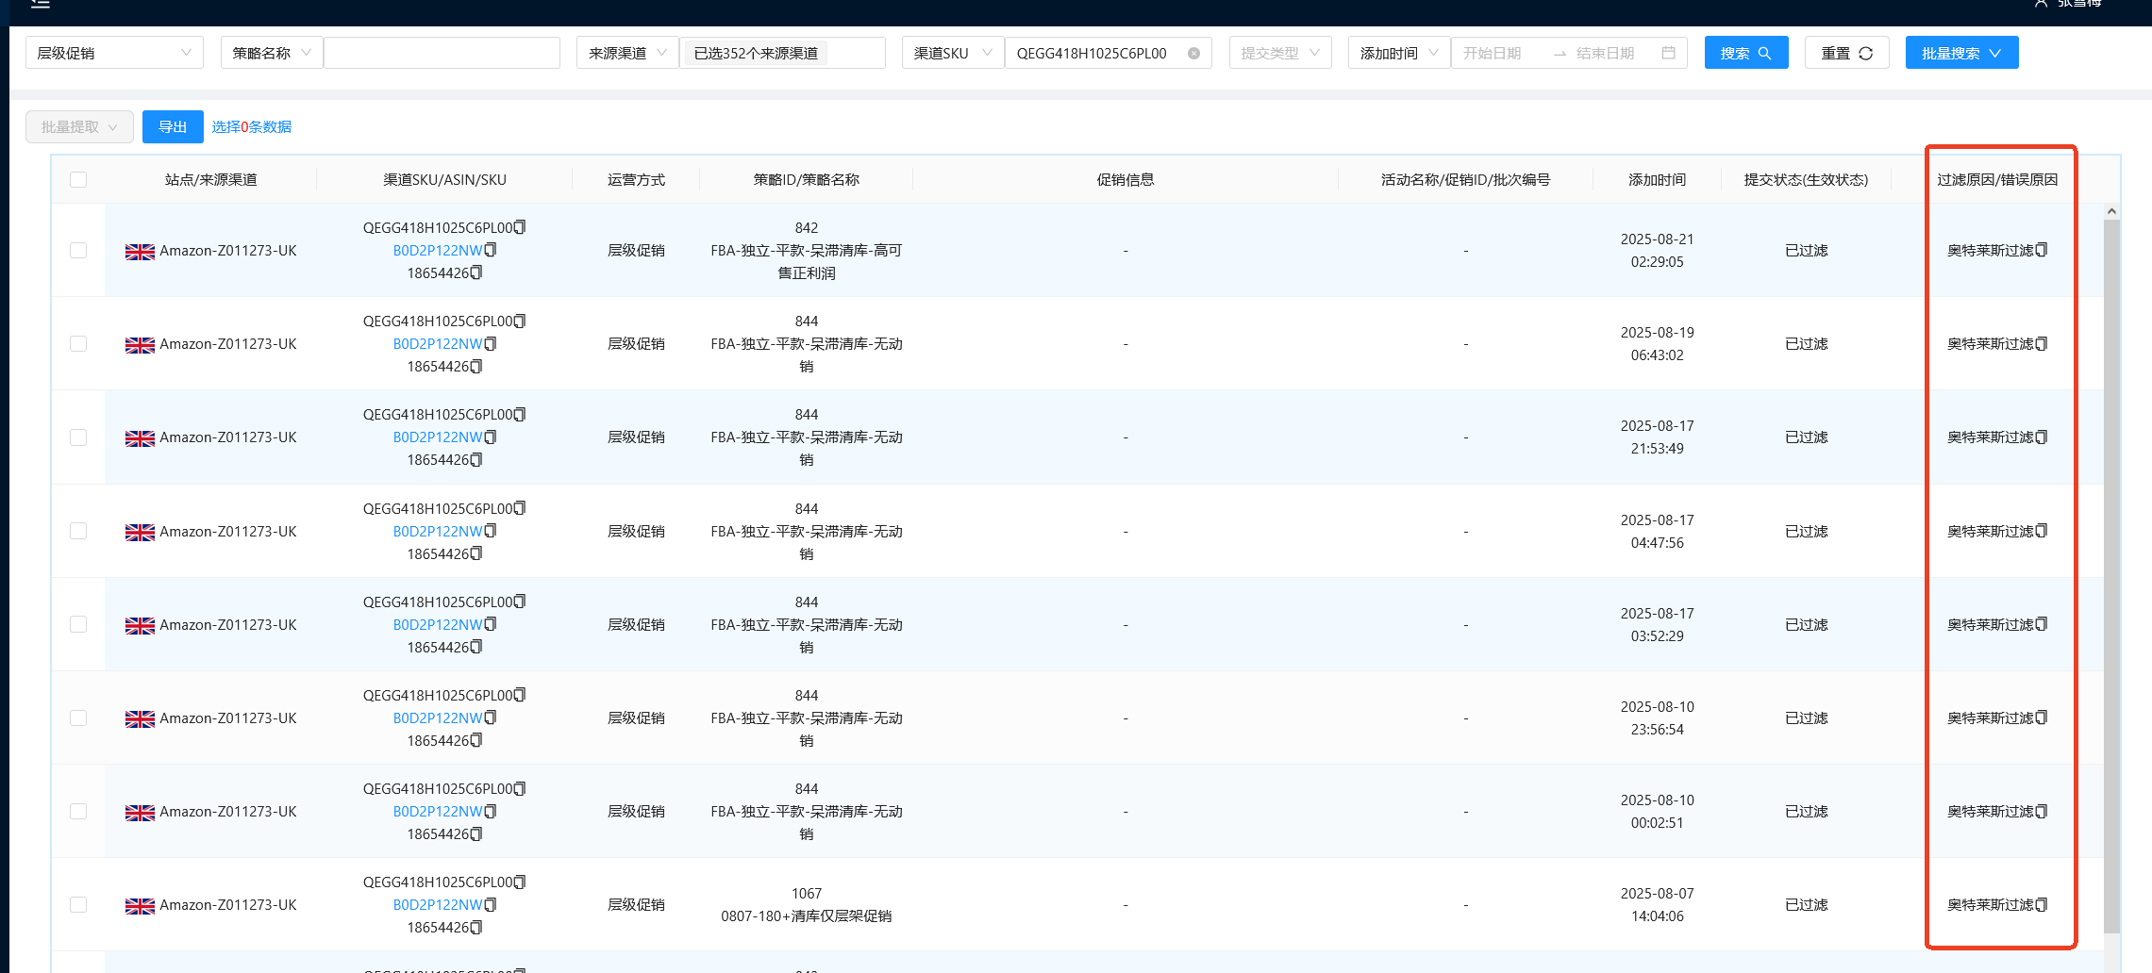Open the calendar date picker icon
Viewport: 2152px width, 973px height.
click(x=1668, y=53)
